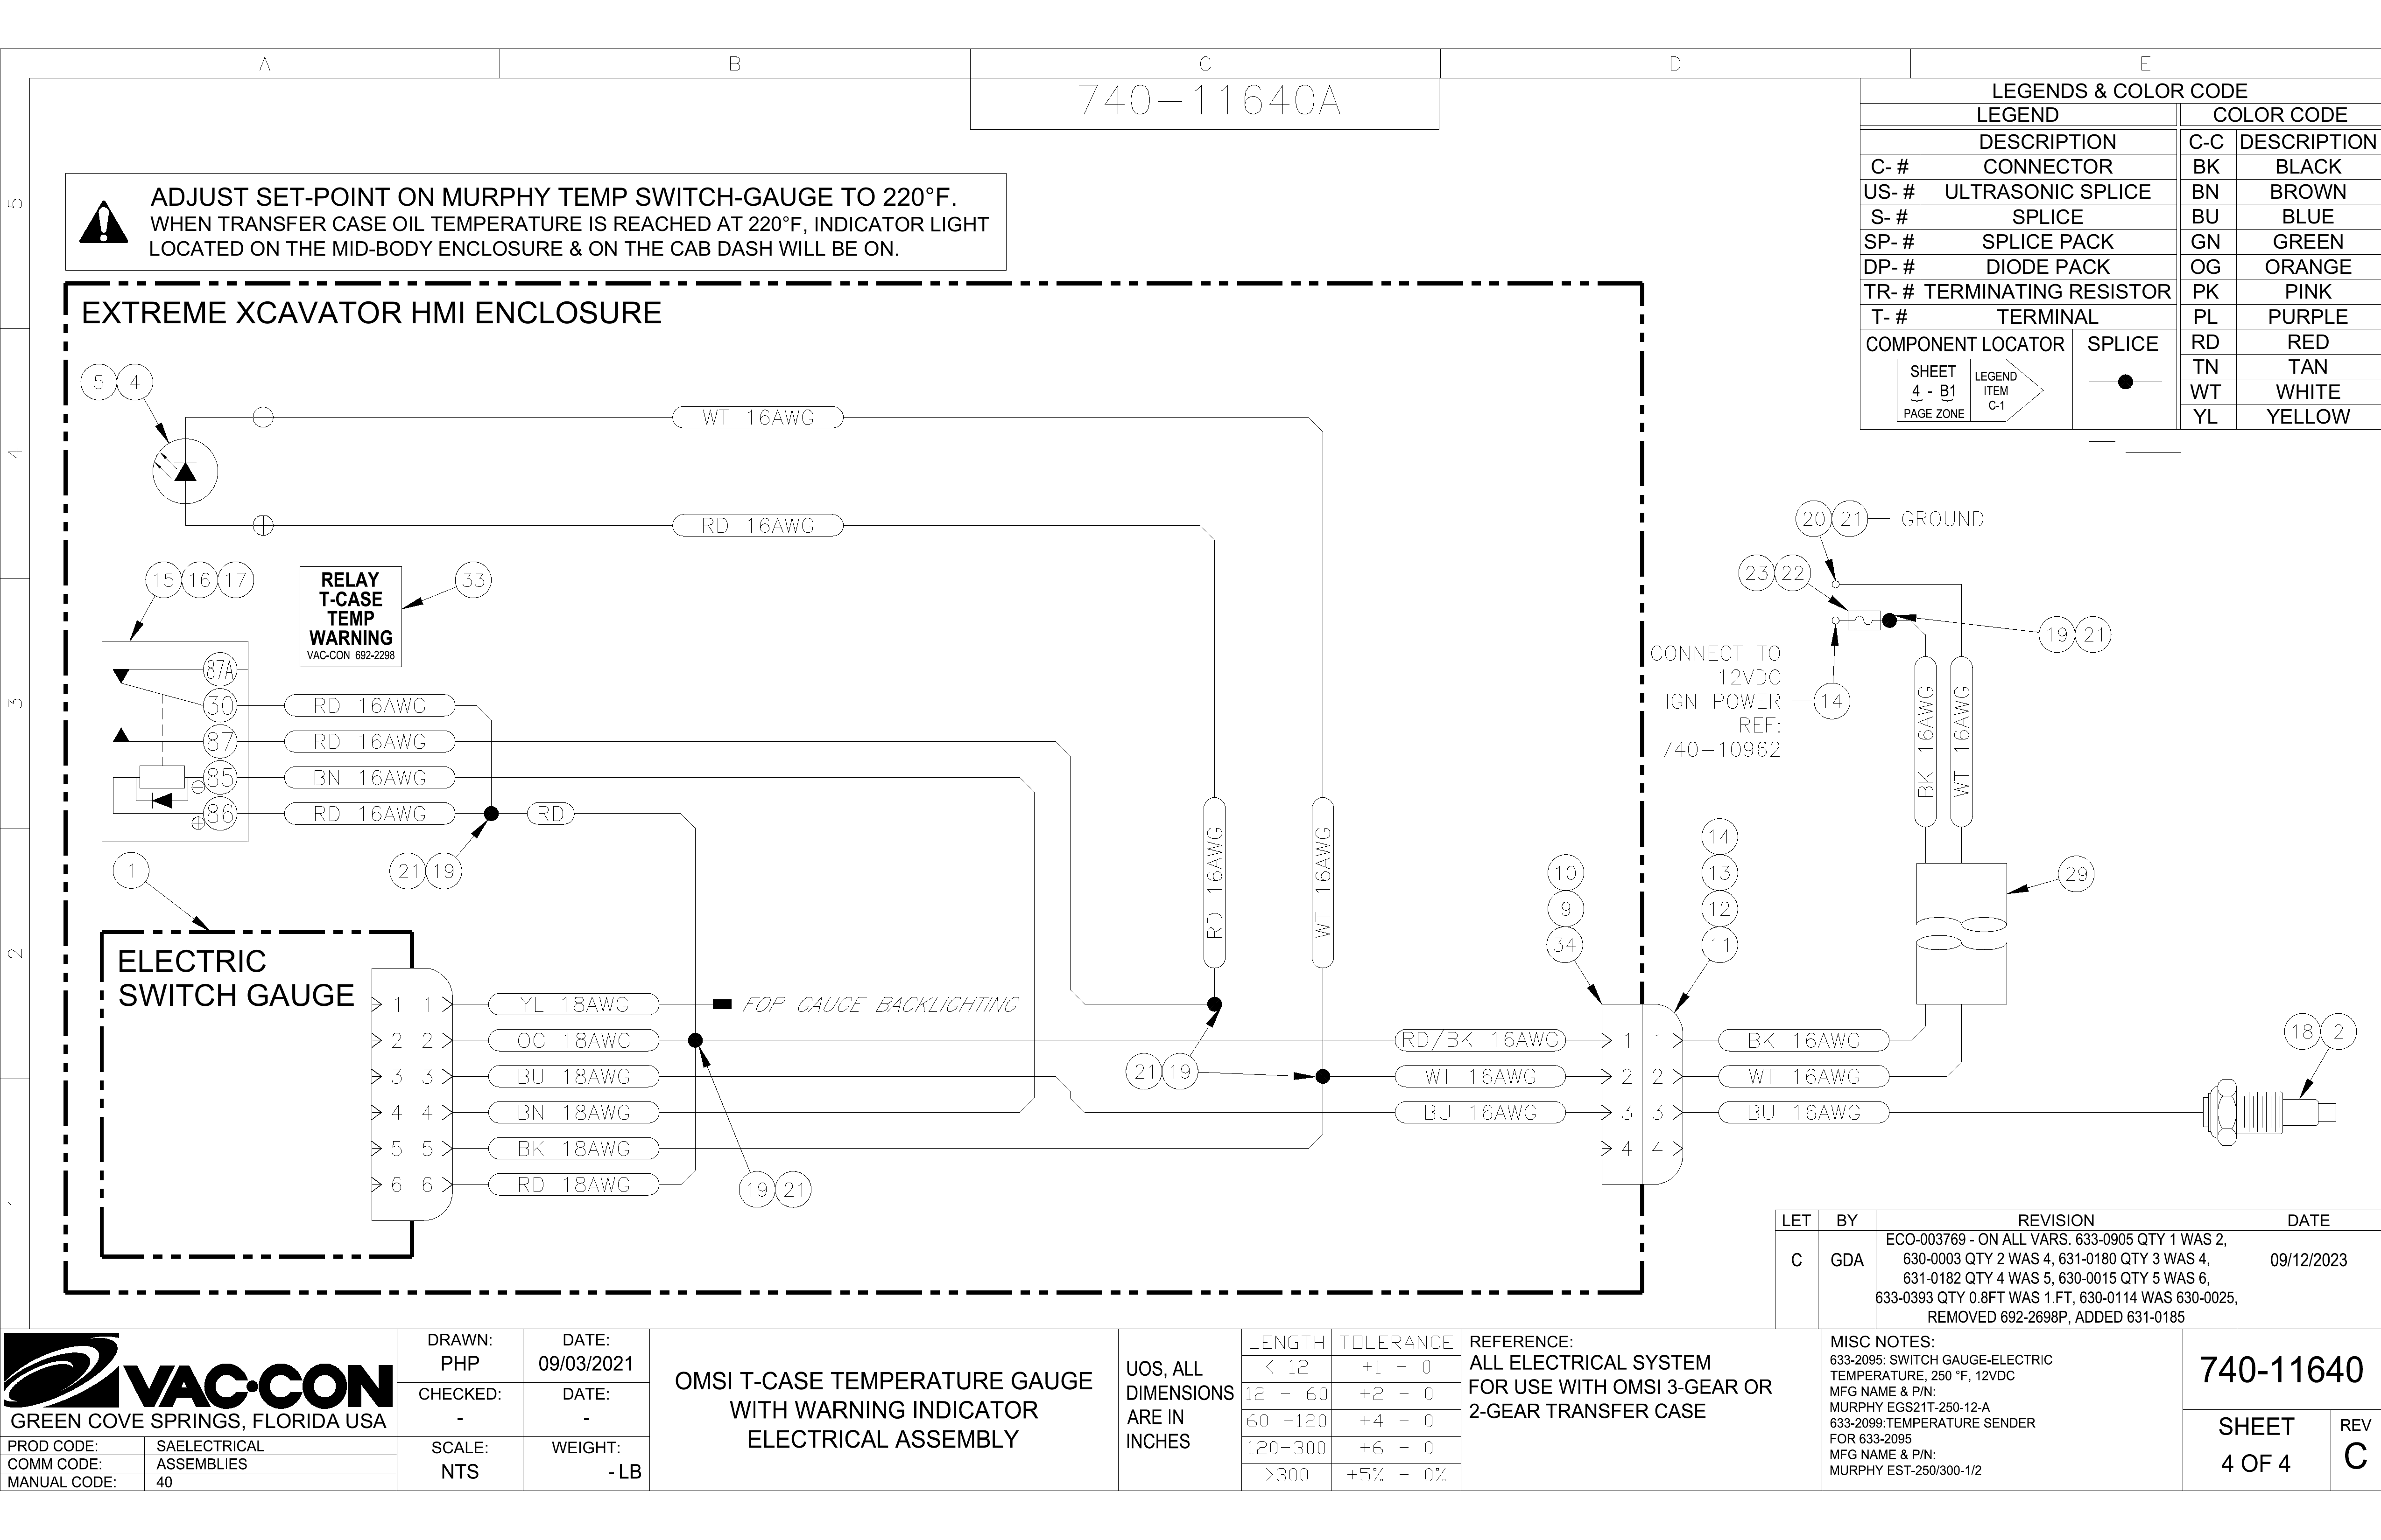Select item balloon 34
The width and height of the screenshot is (2381, 1540).
[x=1564, y=945]
